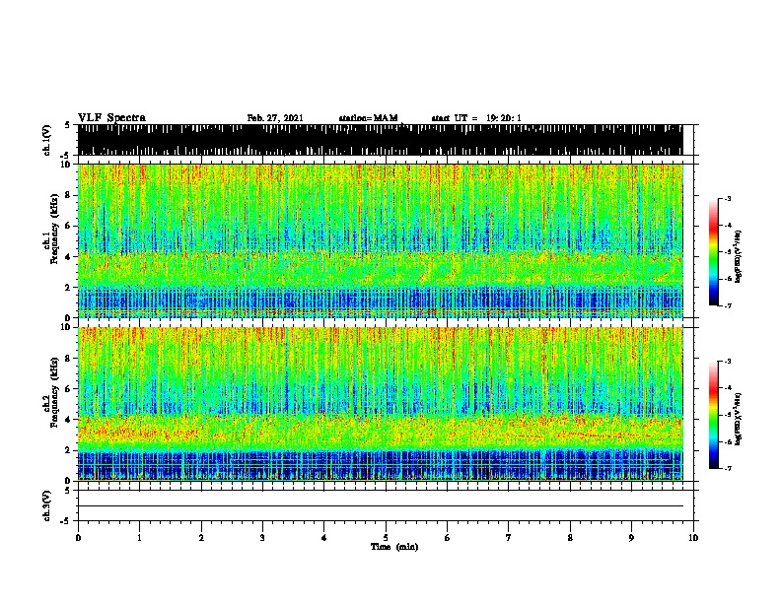Click the "start UT = 19:20:1" header text
Screen dimensions: 781x603
pyautogui.click(x=476, y=118)
